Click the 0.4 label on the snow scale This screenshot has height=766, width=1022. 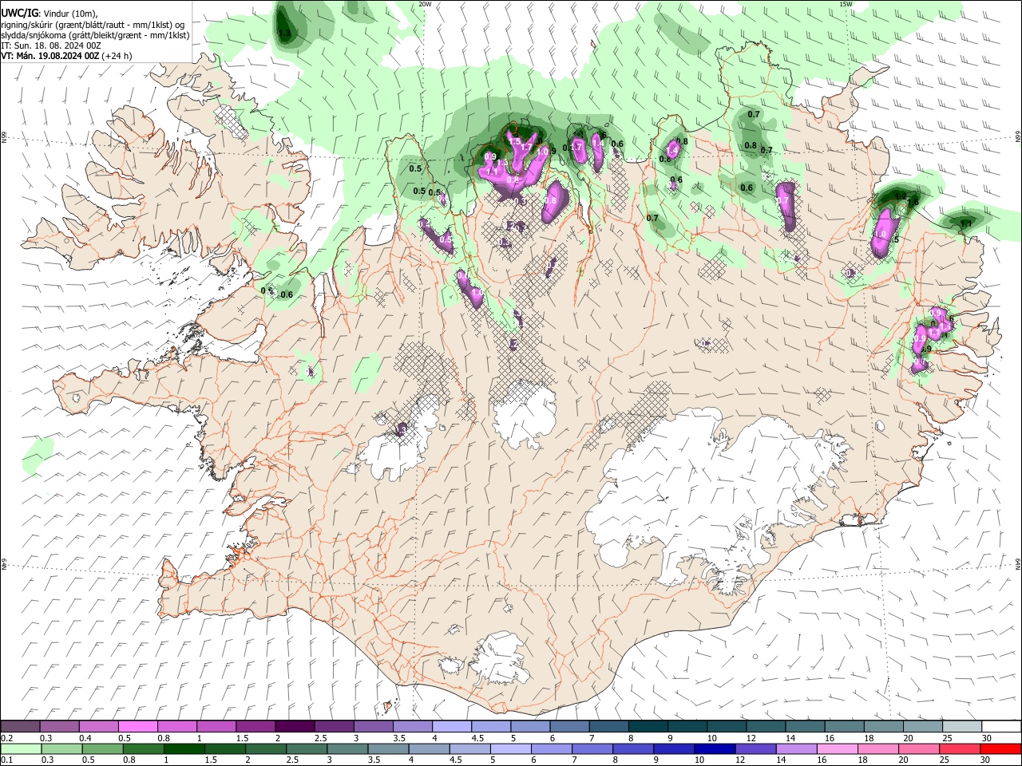pos(85,738)
